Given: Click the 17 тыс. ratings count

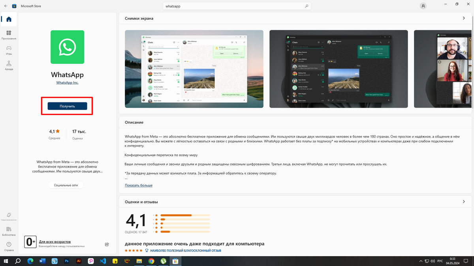Looking at the screenshot, I should tap(79, 134).
